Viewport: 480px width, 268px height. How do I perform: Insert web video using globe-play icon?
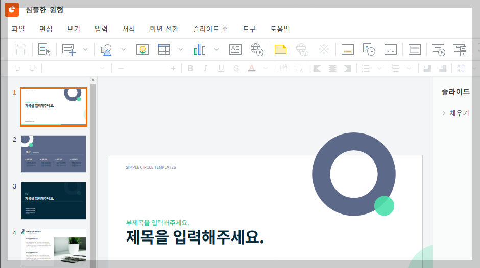click(x=257, y=49)
